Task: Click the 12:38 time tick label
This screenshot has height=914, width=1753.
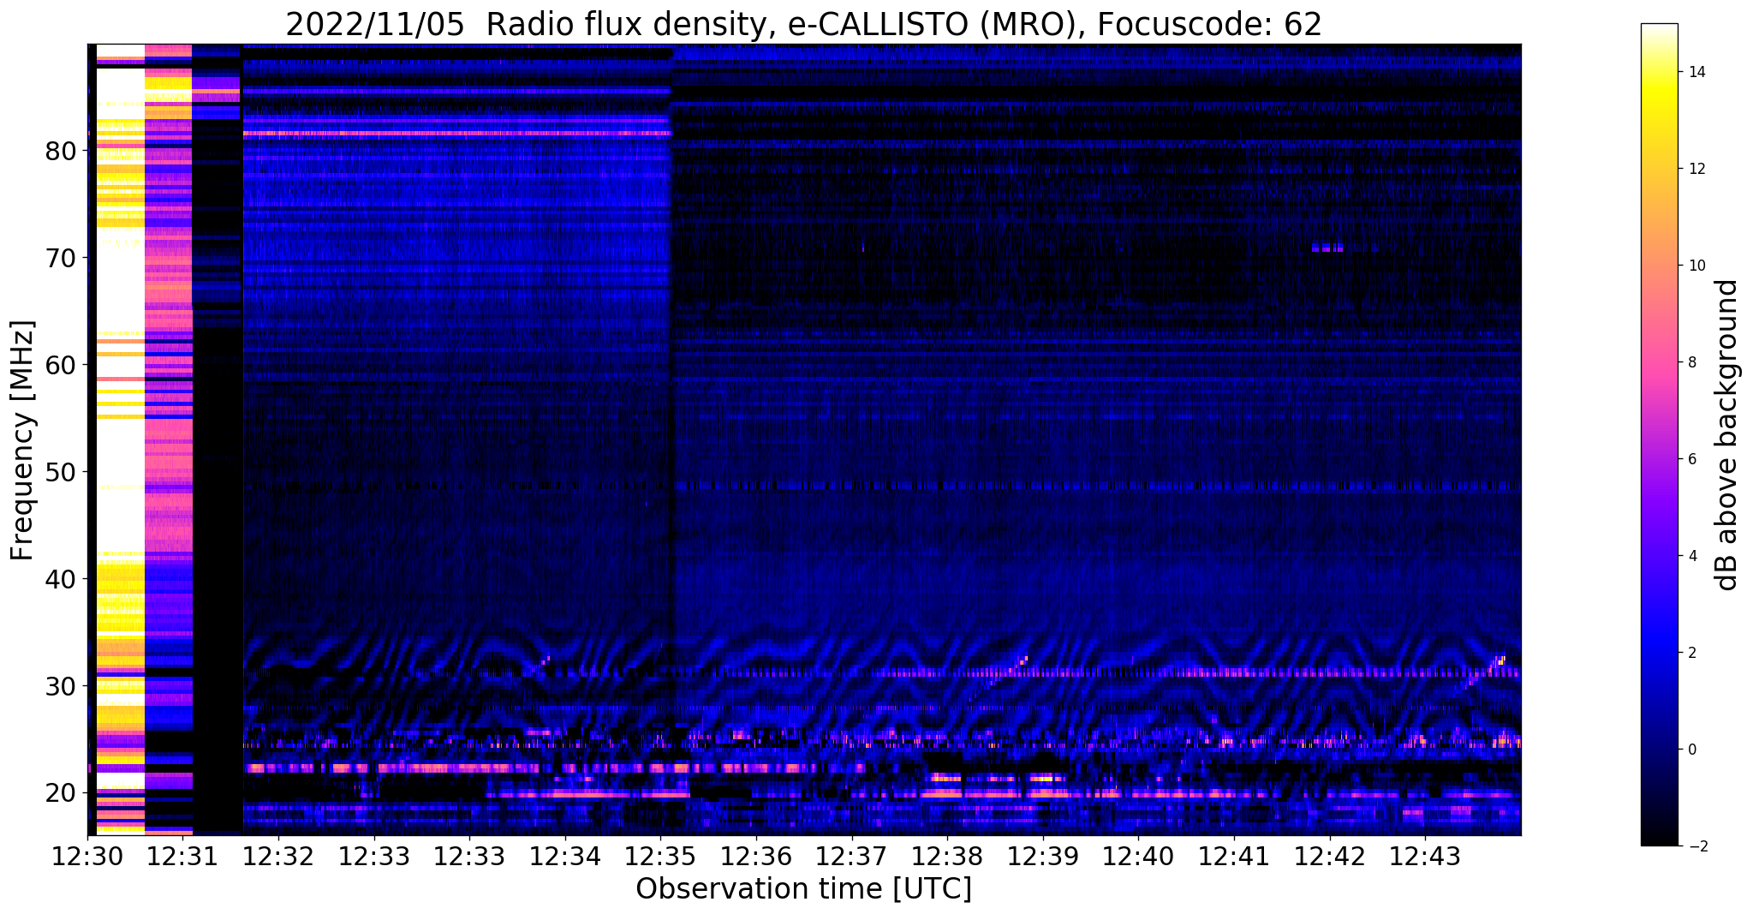Action: pyautogui.click(x=947, y=857)
